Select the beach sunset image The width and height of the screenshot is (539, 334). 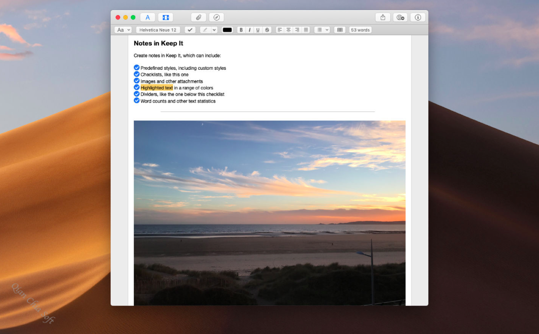point(269,213)
